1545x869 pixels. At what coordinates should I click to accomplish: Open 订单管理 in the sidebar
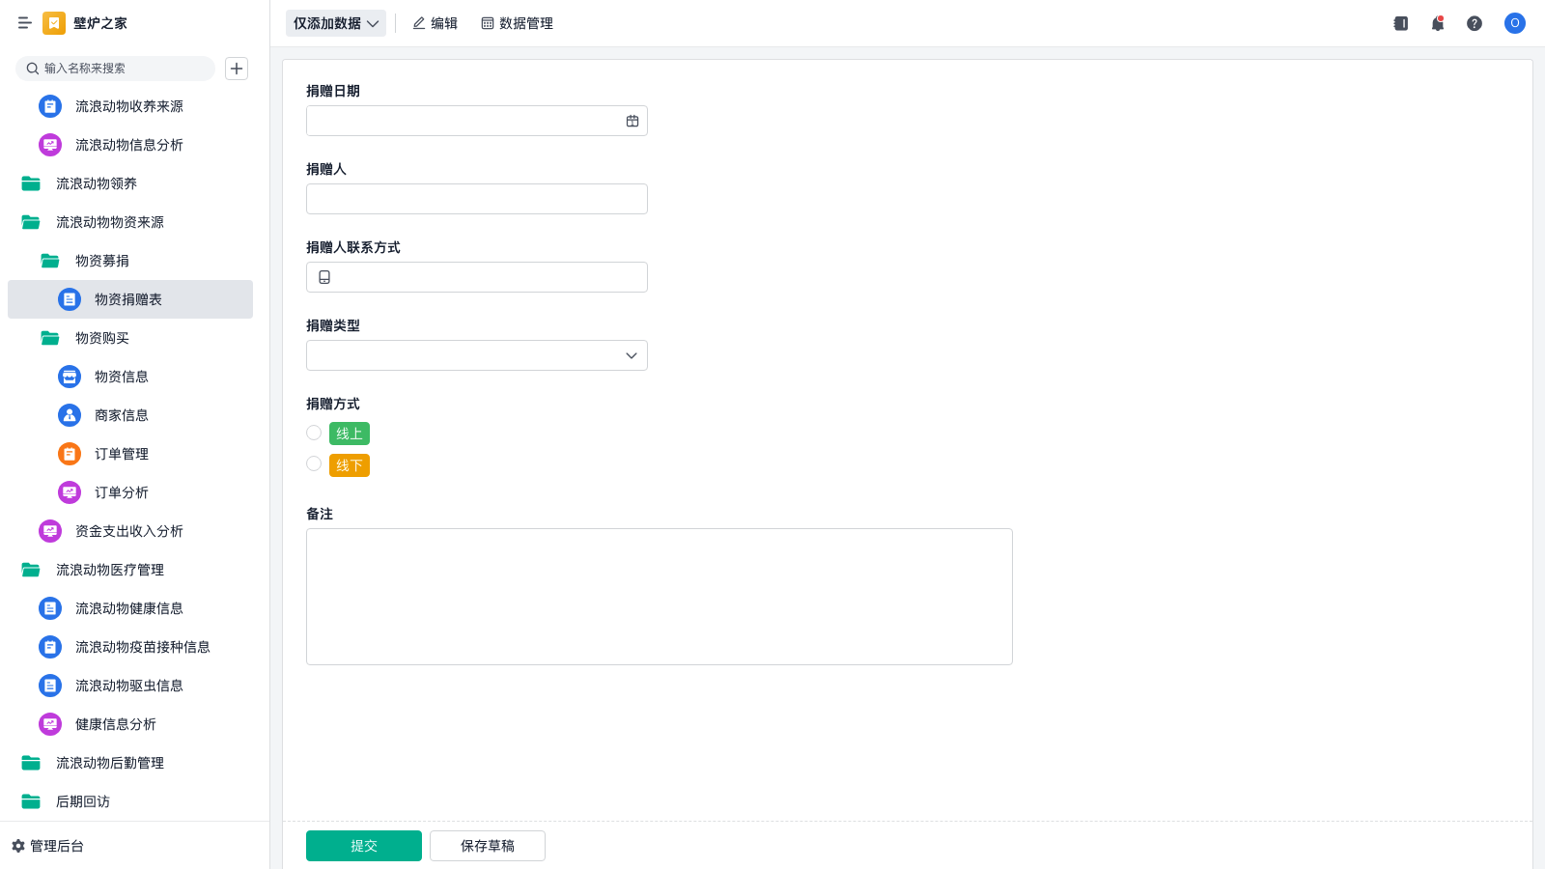click(121, 454)
